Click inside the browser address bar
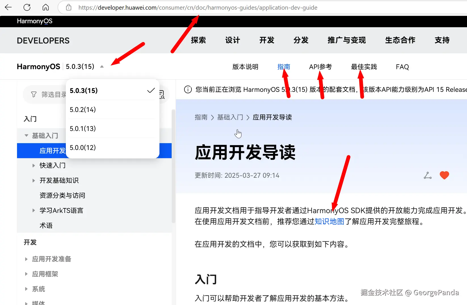 (x=199, y=8)
